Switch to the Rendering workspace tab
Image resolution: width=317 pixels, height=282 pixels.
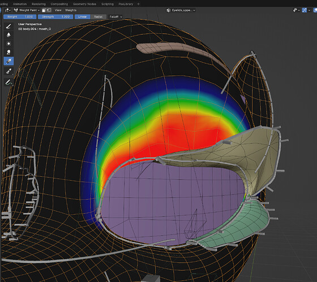[38, 4]
